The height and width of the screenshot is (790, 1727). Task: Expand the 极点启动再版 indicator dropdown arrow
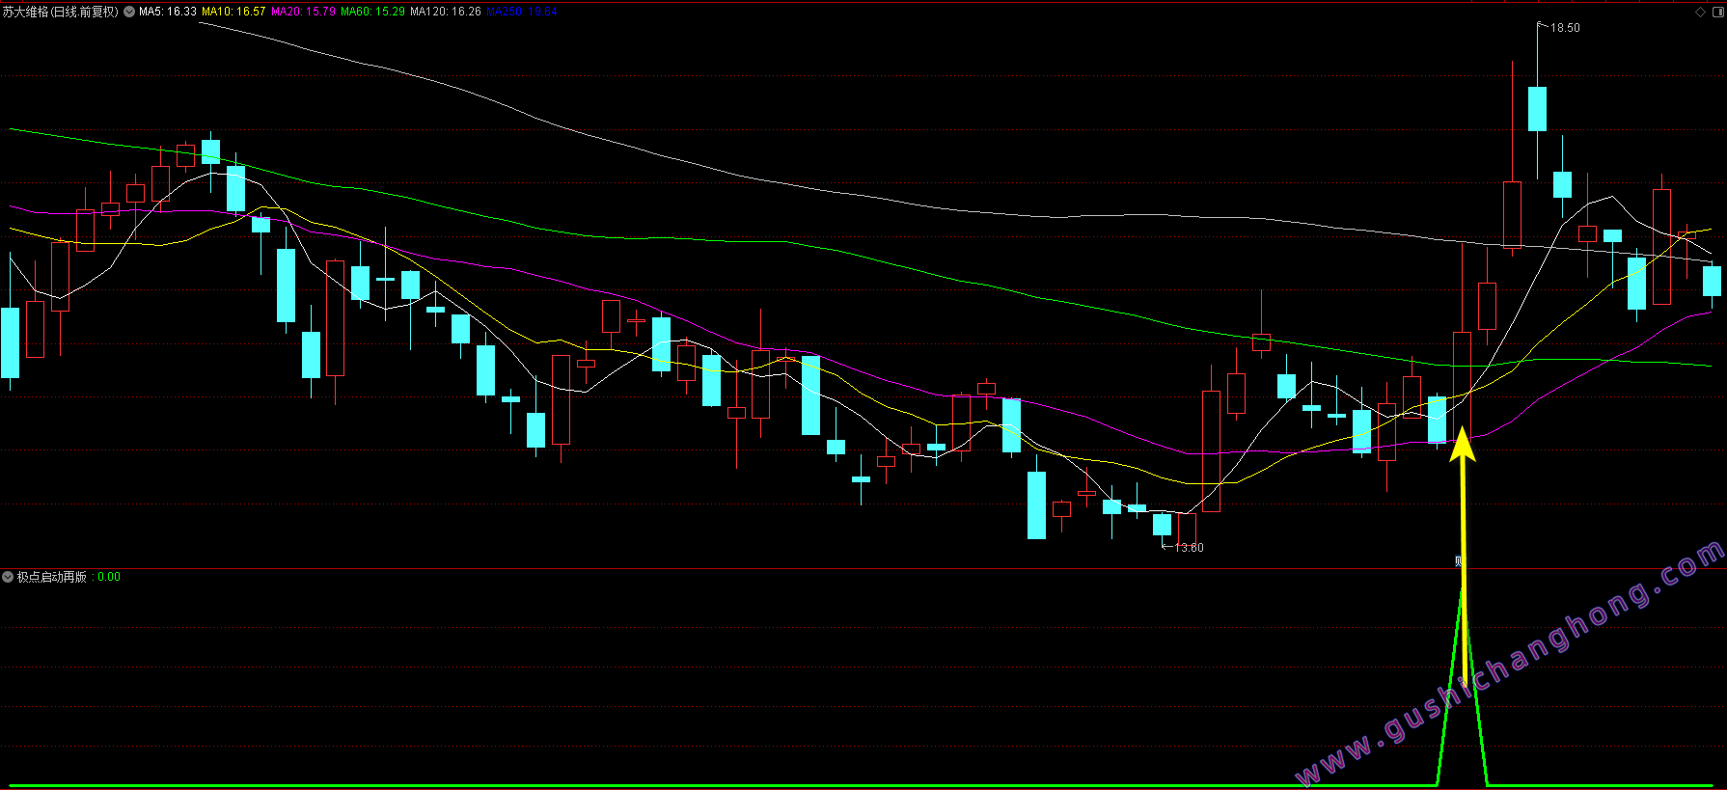pos(8,577)
